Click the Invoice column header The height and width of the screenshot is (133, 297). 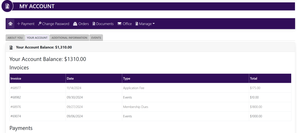(16, 78)
